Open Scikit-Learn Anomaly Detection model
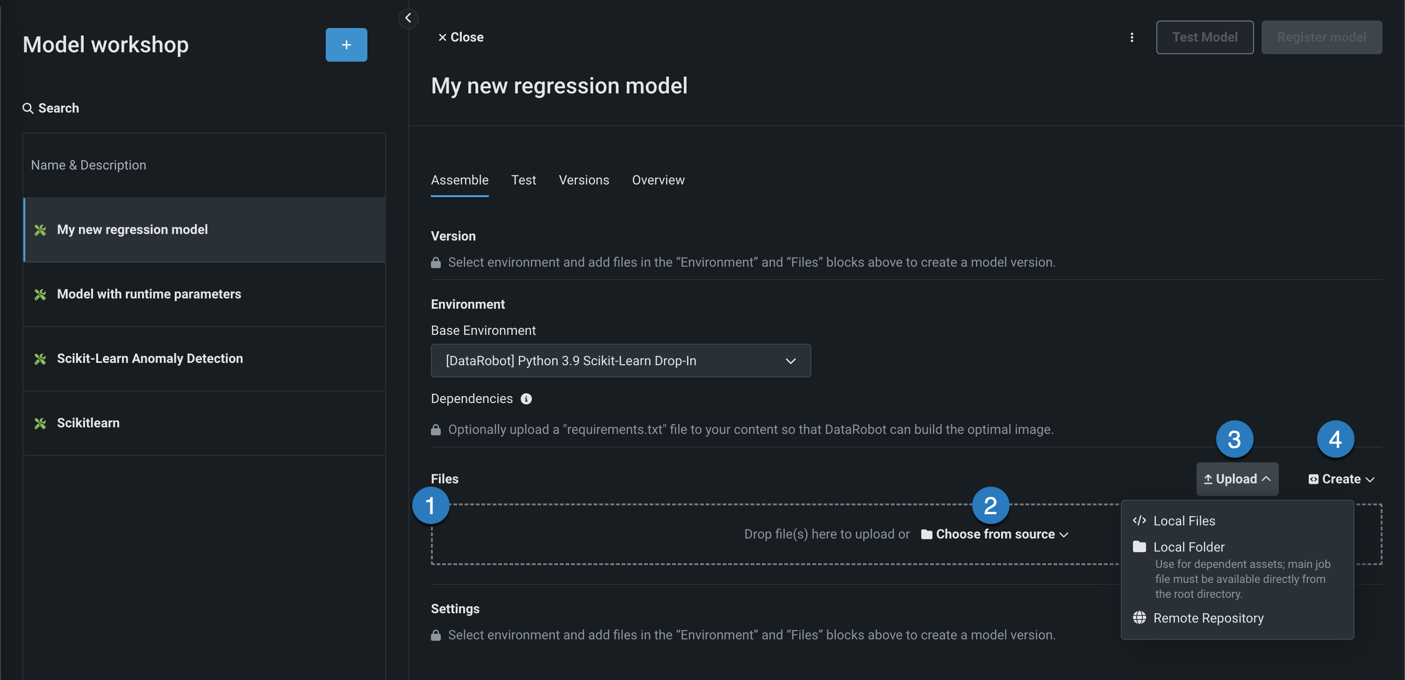This screenshot has width=1405, height=680. coord(150,359)
